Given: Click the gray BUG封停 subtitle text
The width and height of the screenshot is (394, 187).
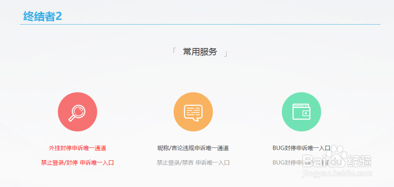Looking at the screenshot, I should point(301,163).
